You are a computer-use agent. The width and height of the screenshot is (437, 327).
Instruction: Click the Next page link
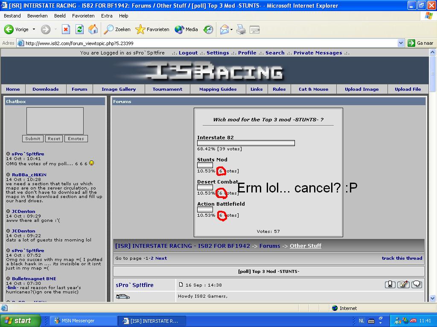(x=161, y=258)
